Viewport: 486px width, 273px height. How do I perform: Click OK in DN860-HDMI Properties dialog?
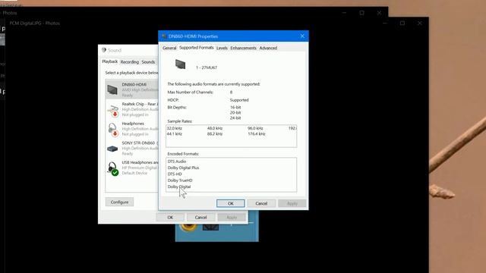[231, 203]
